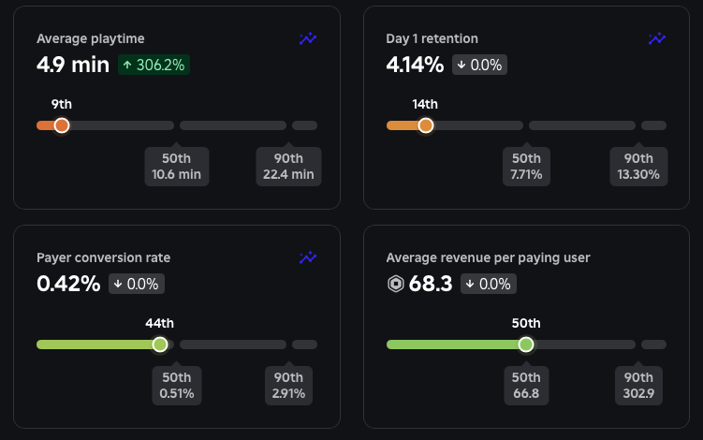Click the 90th 302.9 benchmark label
Image resolution: width=703 pixels, height=440 pixels.
click(638, 385)
